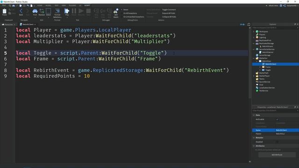
Task: Expand the Workspace tree node
Action: click(x=254, y=32)
